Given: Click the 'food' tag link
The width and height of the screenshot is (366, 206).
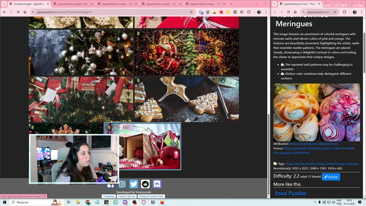Looking at the screenshot, I should point(289,164).
